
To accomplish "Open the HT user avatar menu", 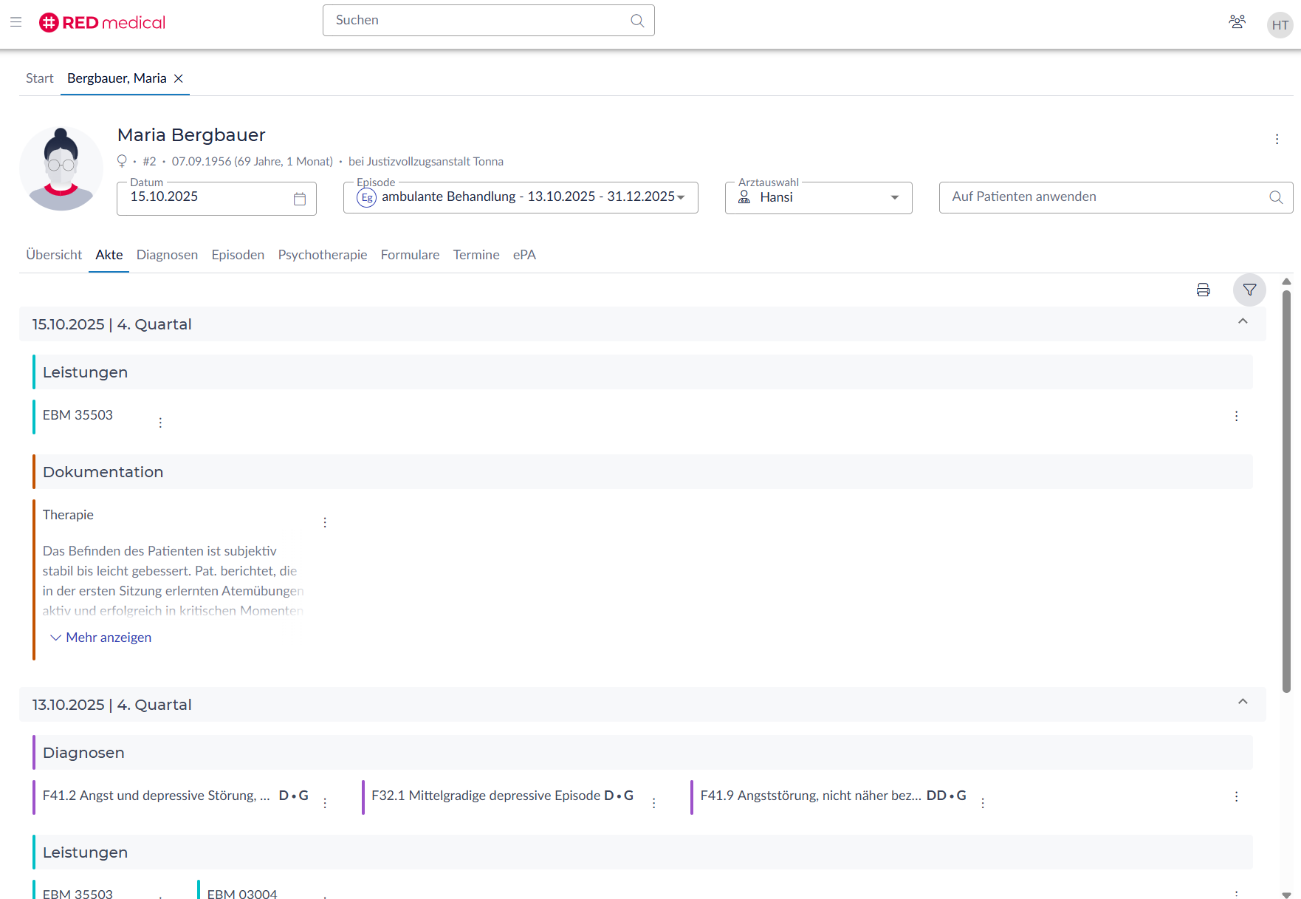I will tap(1280, 25).
